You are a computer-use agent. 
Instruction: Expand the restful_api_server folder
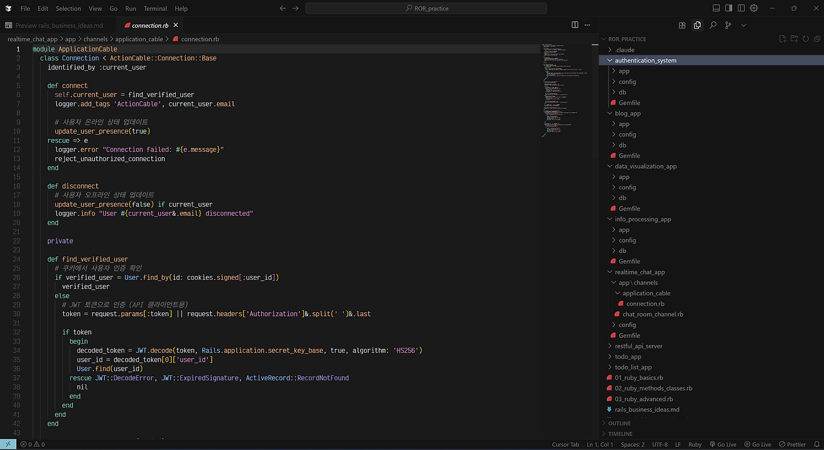click(711, 346)
